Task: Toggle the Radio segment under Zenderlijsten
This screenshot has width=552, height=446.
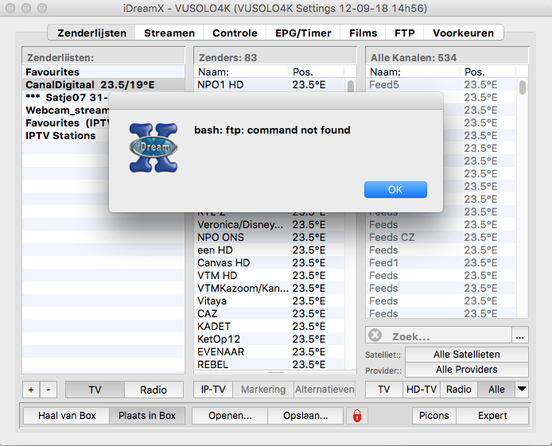Action: pos(154,390)
